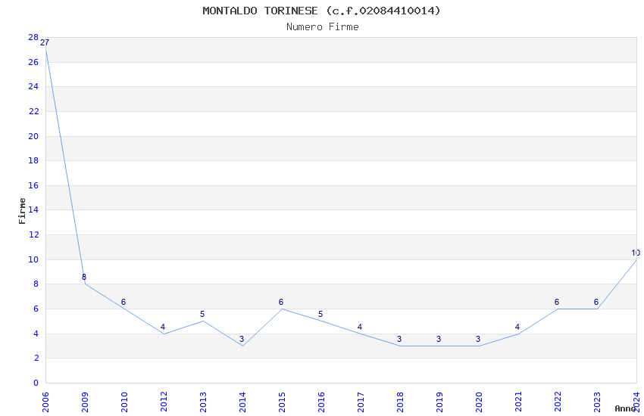This screenshot has height=416, width=644.
Task: Click the y-axis tick label 2
Action: click(x=36, y=359)
